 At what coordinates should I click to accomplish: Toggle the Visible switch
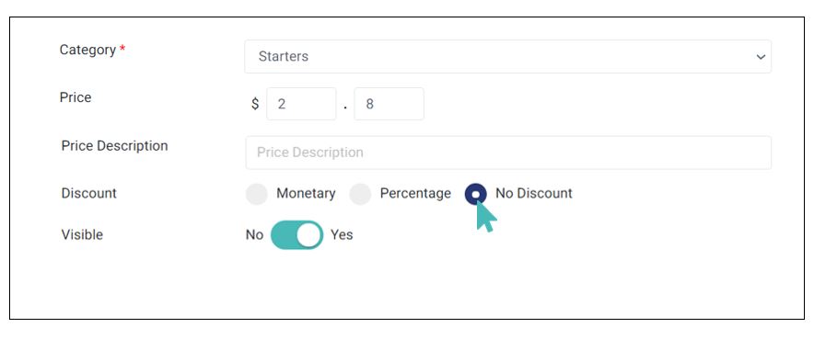point(297,235)
